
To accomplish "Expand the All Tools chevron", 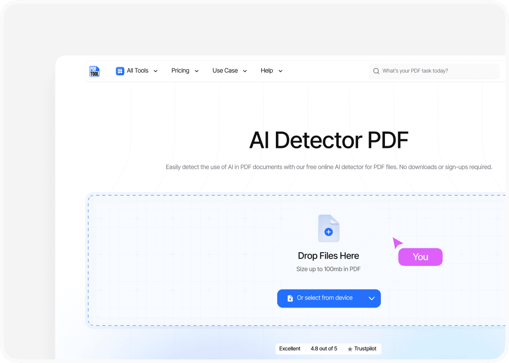I will (155, 71).
